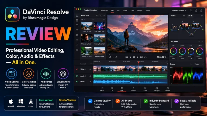Open project settings gear icon in the top bar
Viewport: 207px width, 116px height.
(x=191, y=10)
